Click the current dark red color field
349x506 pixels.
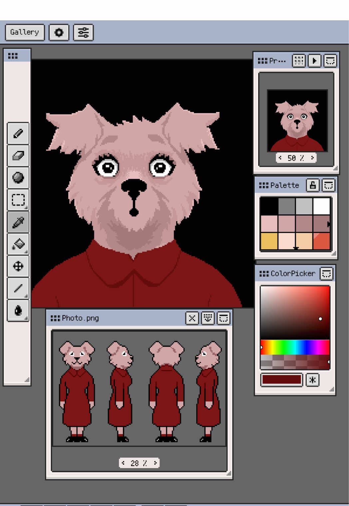coord(281,380)
